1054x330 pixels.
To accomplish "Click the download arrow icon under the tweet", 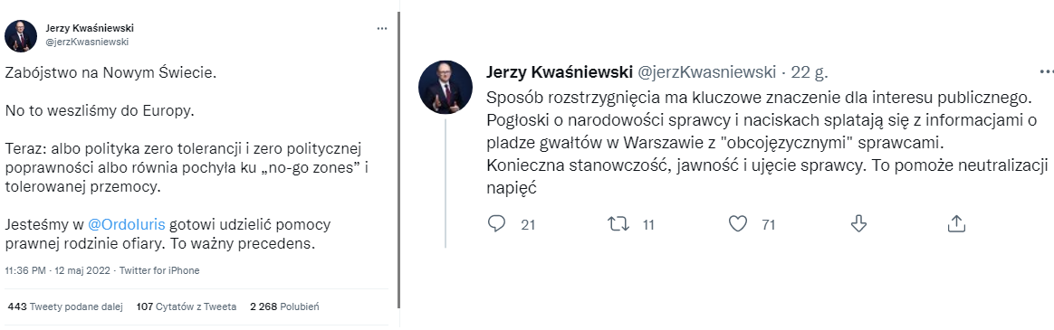I will tap(858, 223).
